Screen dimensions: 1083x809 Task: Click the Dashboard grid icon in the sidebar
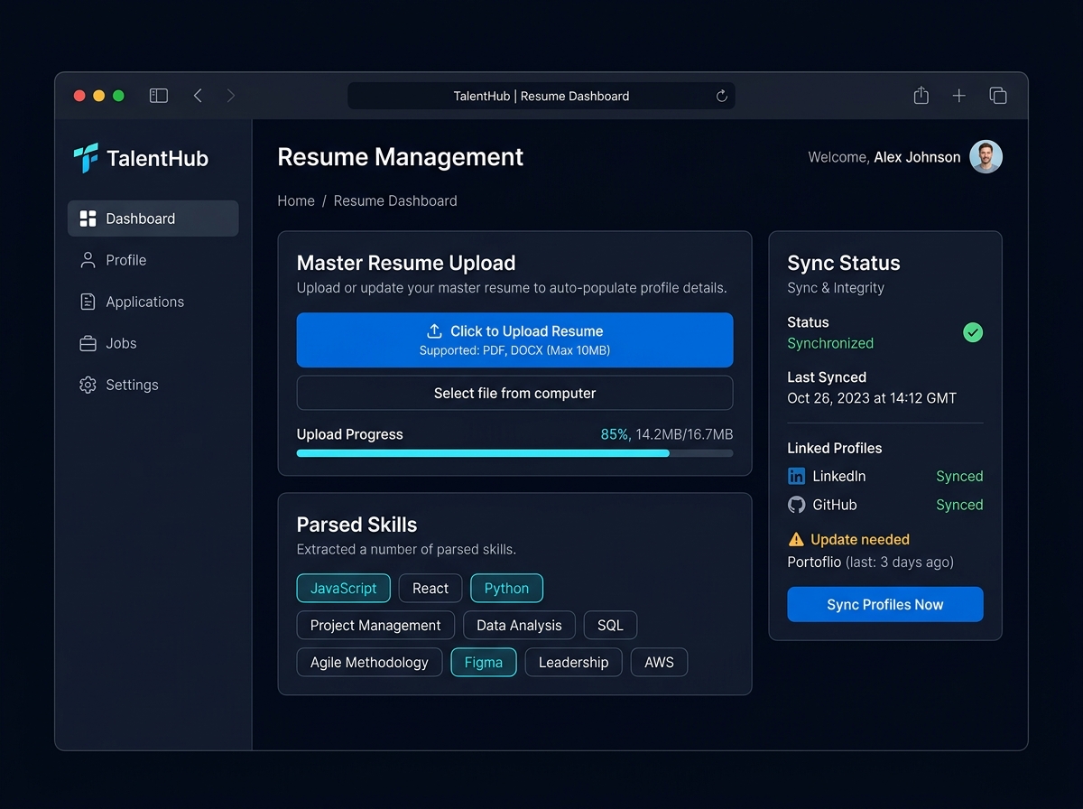88,219
